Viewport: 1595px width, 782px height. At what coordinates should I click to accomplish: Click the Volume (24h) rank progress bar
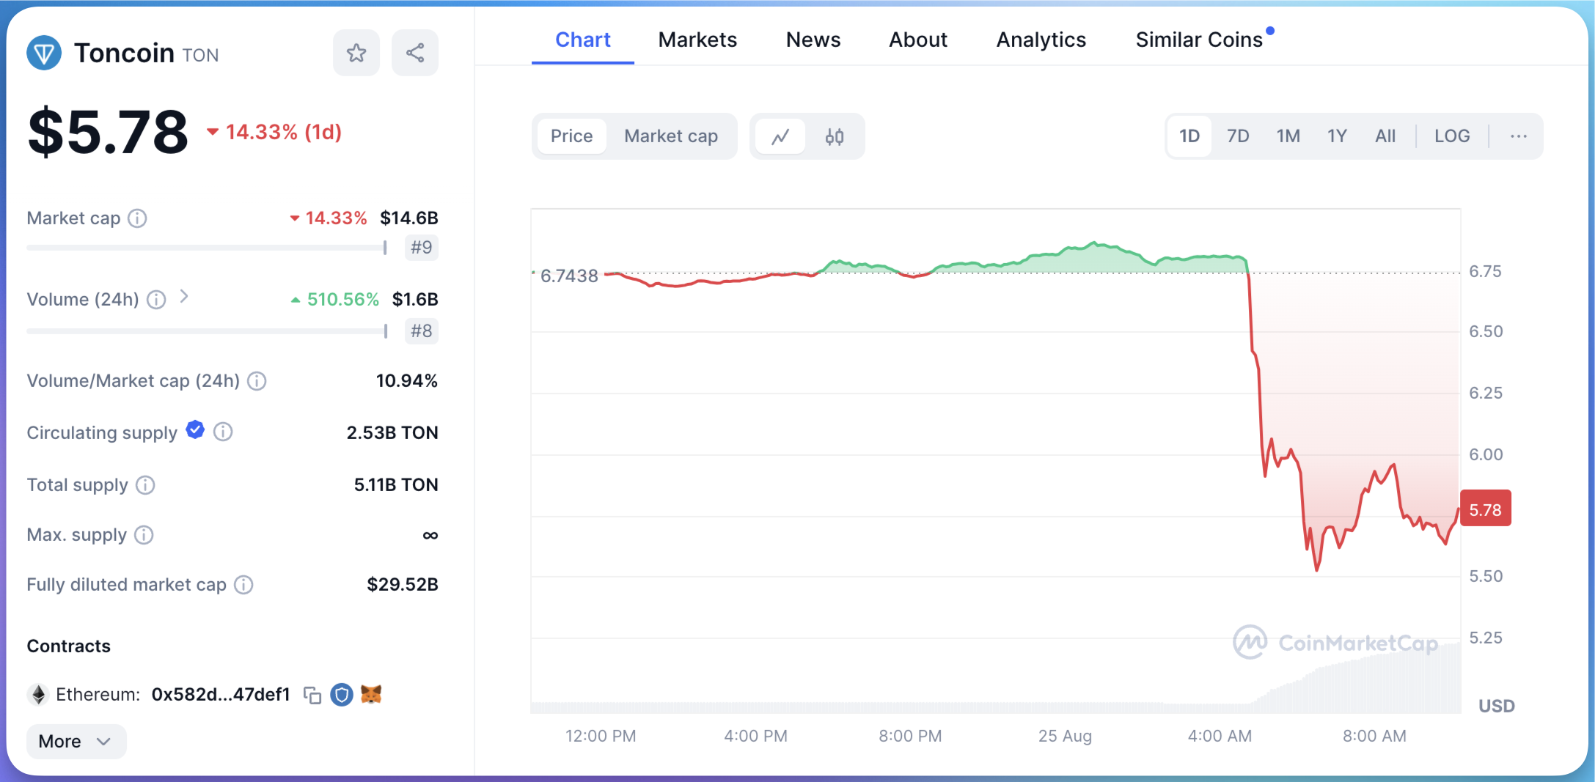tap(207, 331)
